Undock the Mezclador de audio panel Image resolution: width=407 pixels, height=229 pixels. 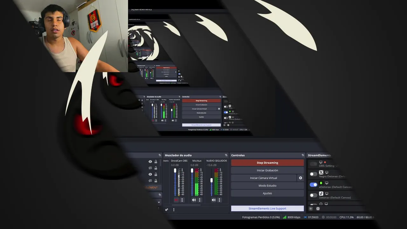[x=226, y=155]
